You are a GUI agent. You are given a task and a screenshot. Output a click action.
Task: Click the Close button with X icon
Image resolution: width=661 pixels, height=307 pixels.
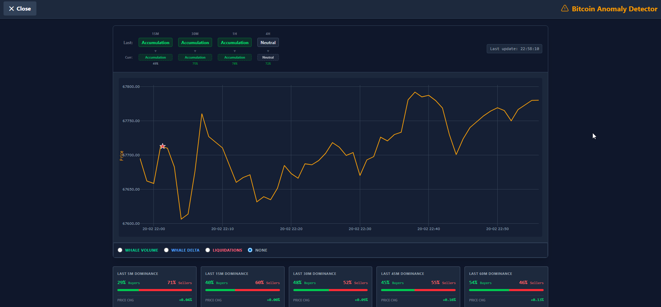20,8
